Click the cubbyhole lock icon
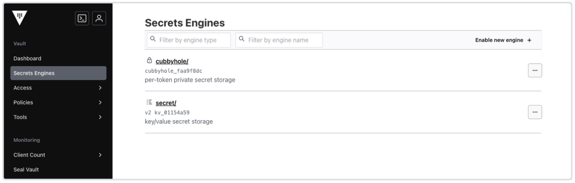Viewport: 575px width, 183px height. pyautogui.click(x=149, y=61)
